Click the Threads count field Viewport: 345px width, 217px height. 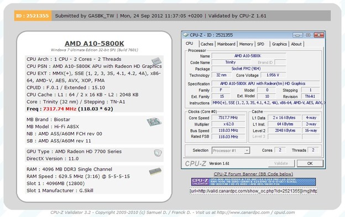point(313,150)
